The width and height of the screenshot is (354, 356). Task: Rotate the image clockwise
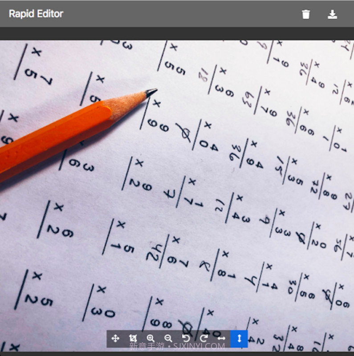pyautogui.click(x=204, y=339)
